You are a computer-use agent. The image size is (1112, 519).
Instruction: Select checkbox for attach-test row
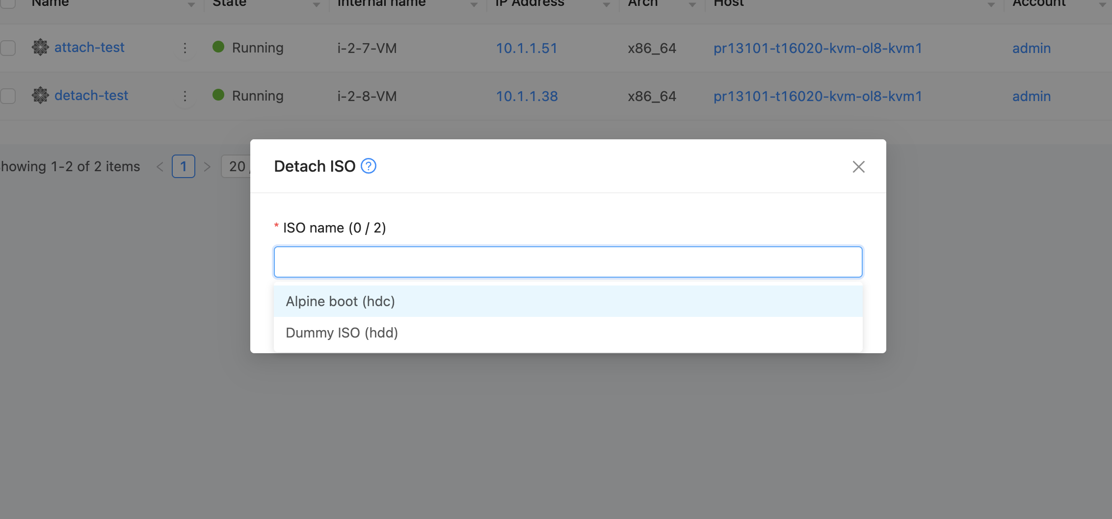coord(8,48)
